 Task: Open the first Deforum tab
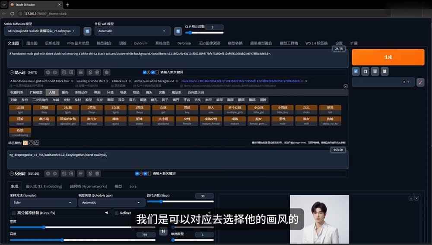tap(141, 43)
